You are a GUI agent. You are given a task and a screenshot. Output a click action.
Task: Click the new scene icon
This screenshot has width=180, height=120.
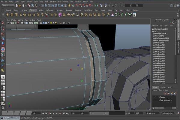coord(17,5)
